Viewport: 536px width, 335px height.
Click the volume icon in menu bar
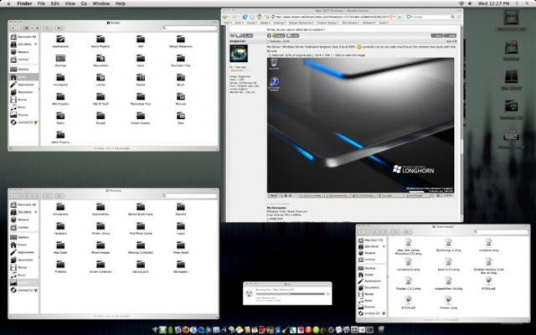pos(470,3)
